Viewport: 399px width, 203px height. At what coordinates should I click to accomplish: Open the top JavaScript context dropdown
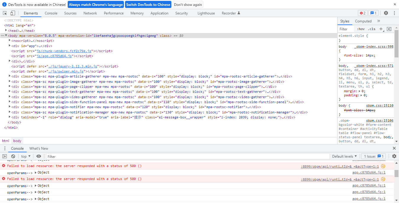[26, 156]
